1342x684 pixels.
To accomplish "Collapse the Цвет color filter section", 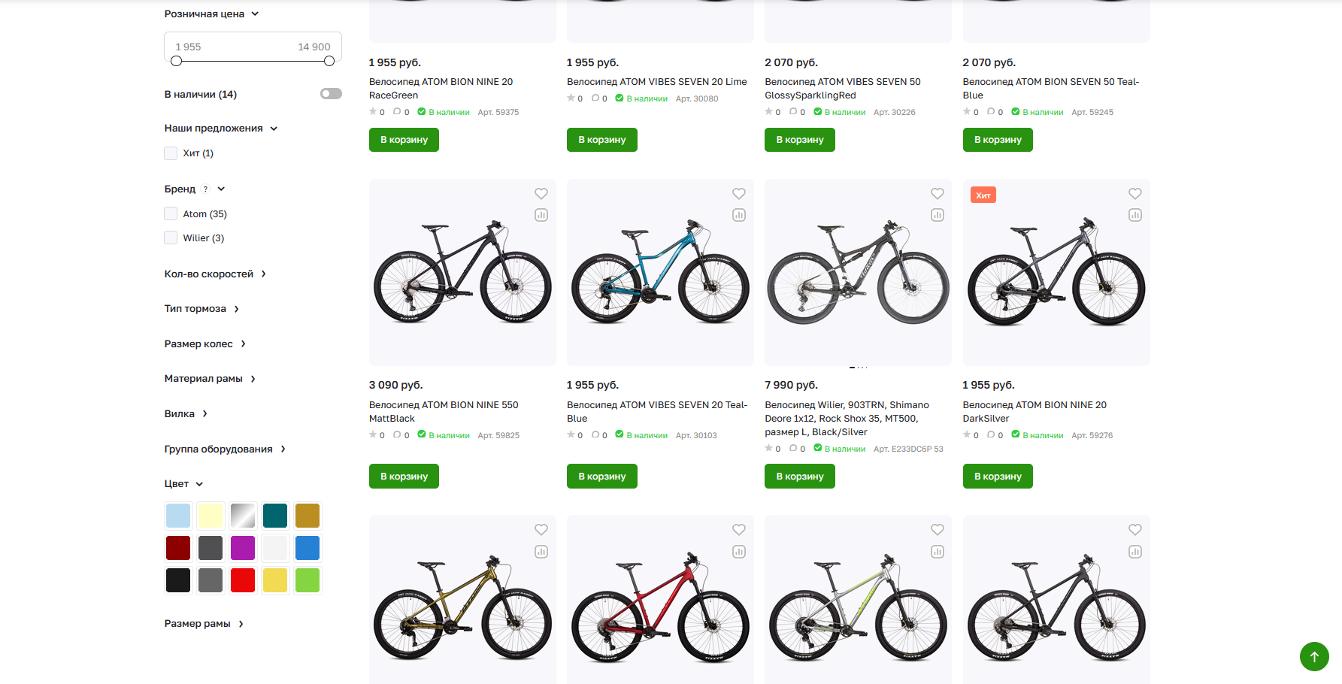I will point(183,484).
